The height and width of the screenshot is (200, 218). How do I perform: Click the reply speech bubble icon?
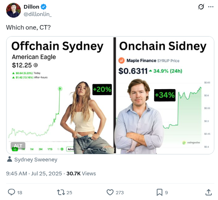coord(11,192)
